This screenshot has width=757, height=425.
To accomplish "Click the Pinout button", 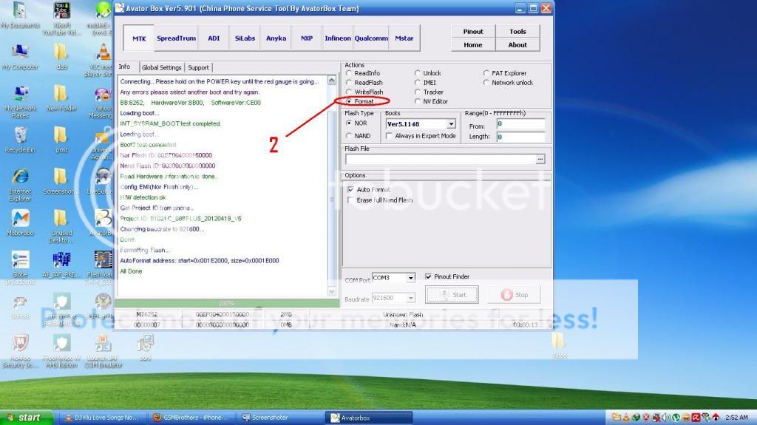I will point(473,31).
